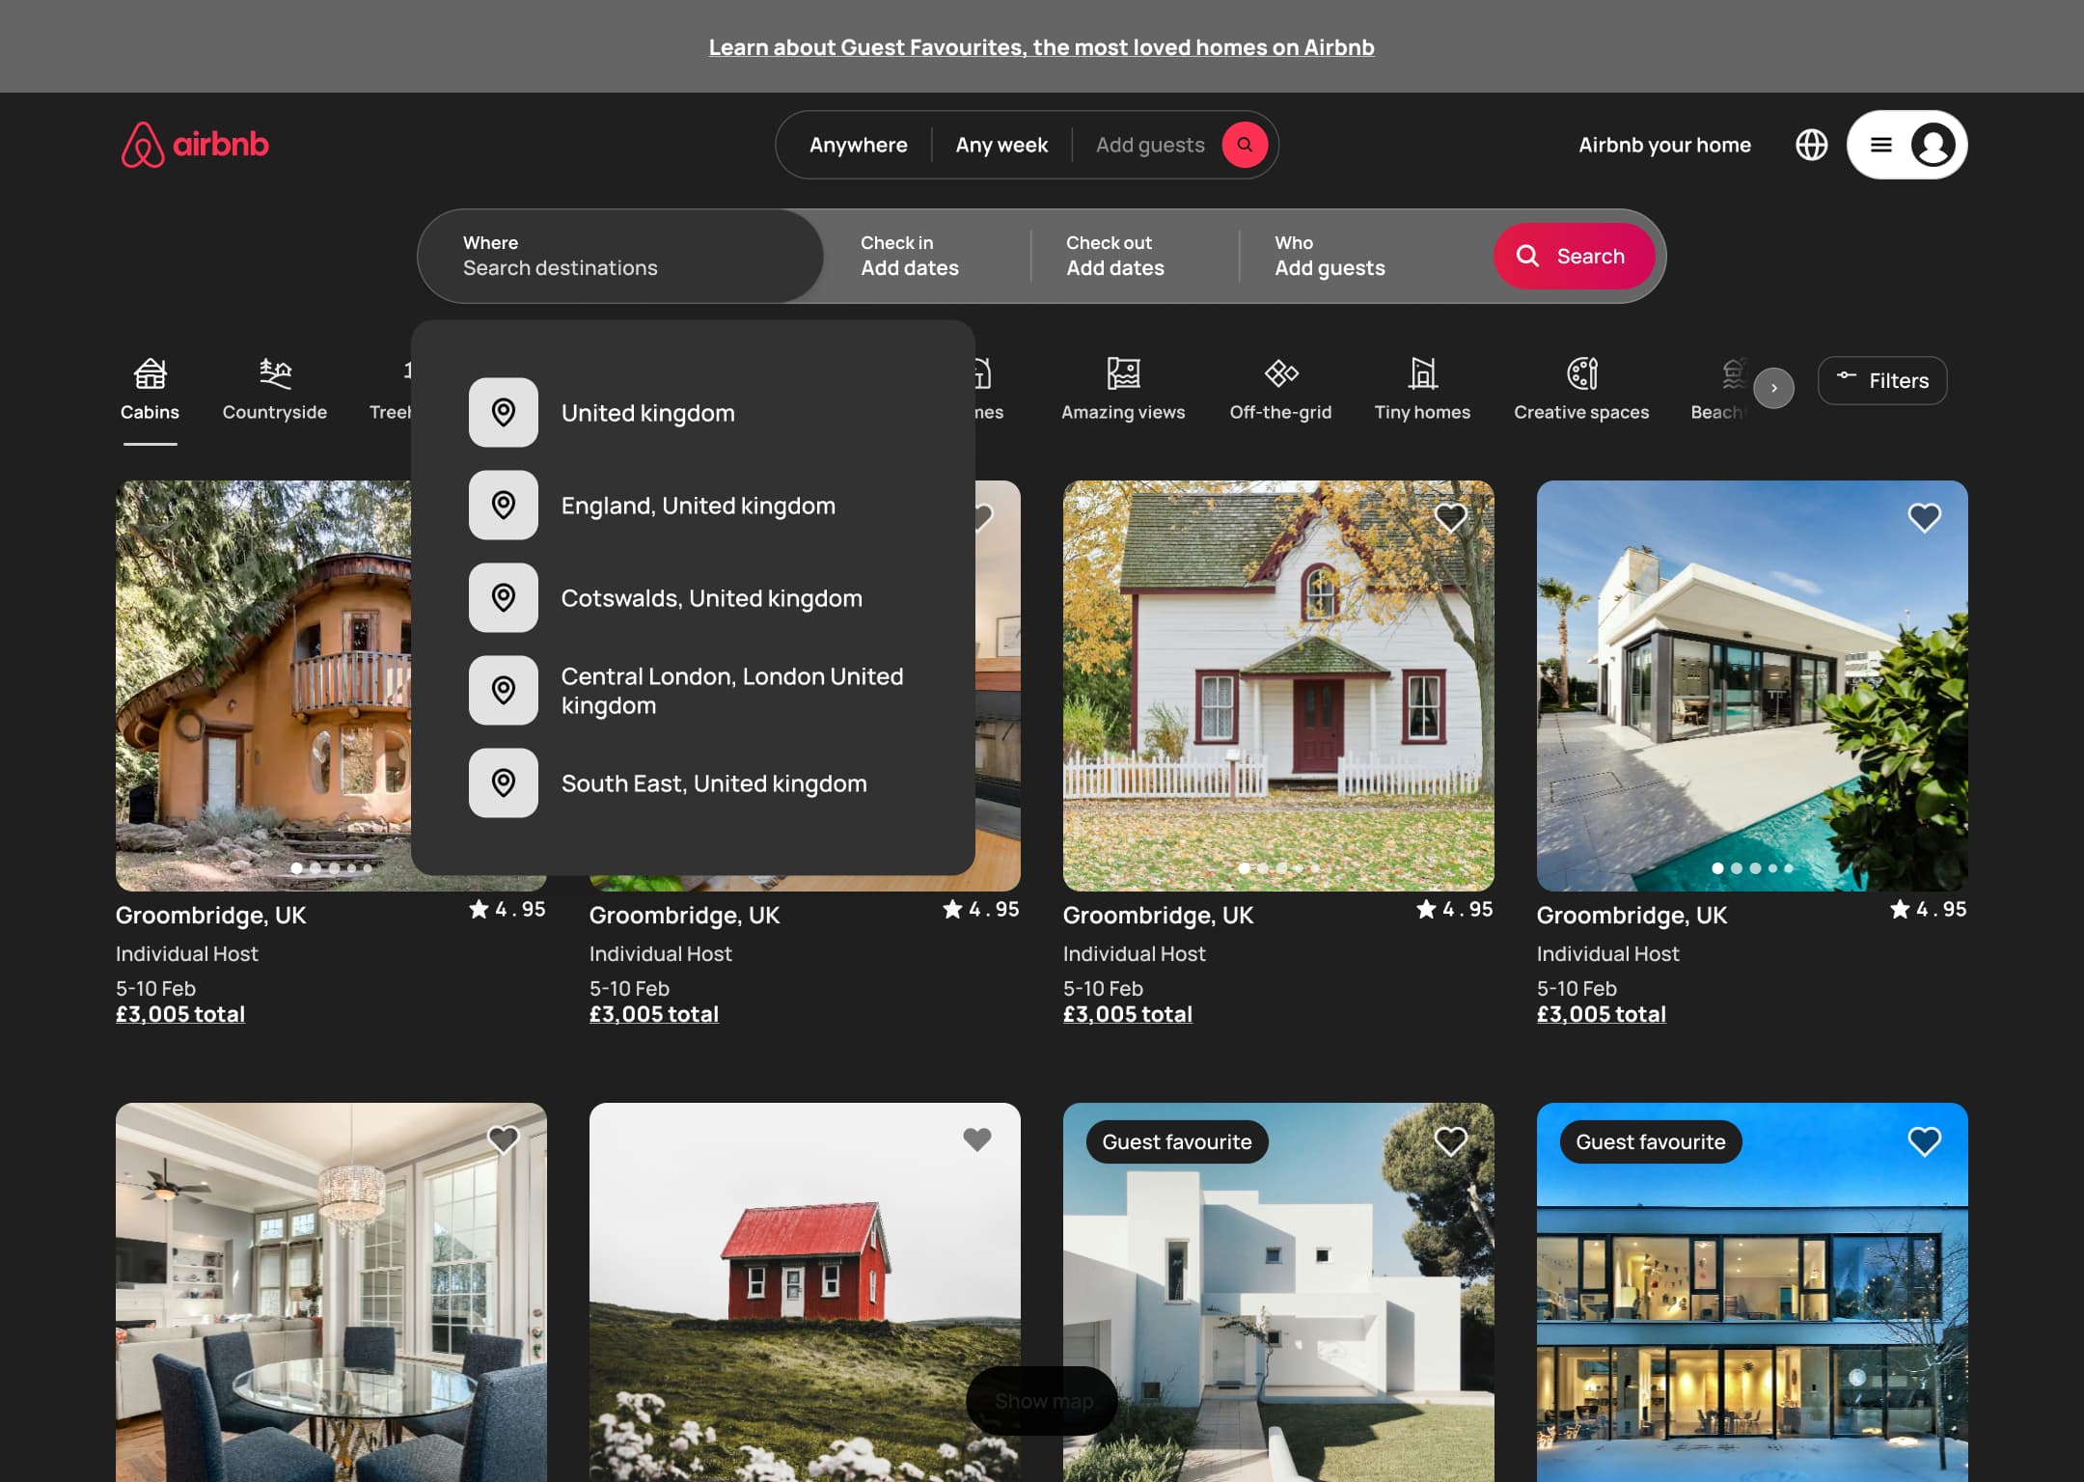Select the Amazing views category
This screenshot has height=1482, width=2084.
click(1123, 389)
